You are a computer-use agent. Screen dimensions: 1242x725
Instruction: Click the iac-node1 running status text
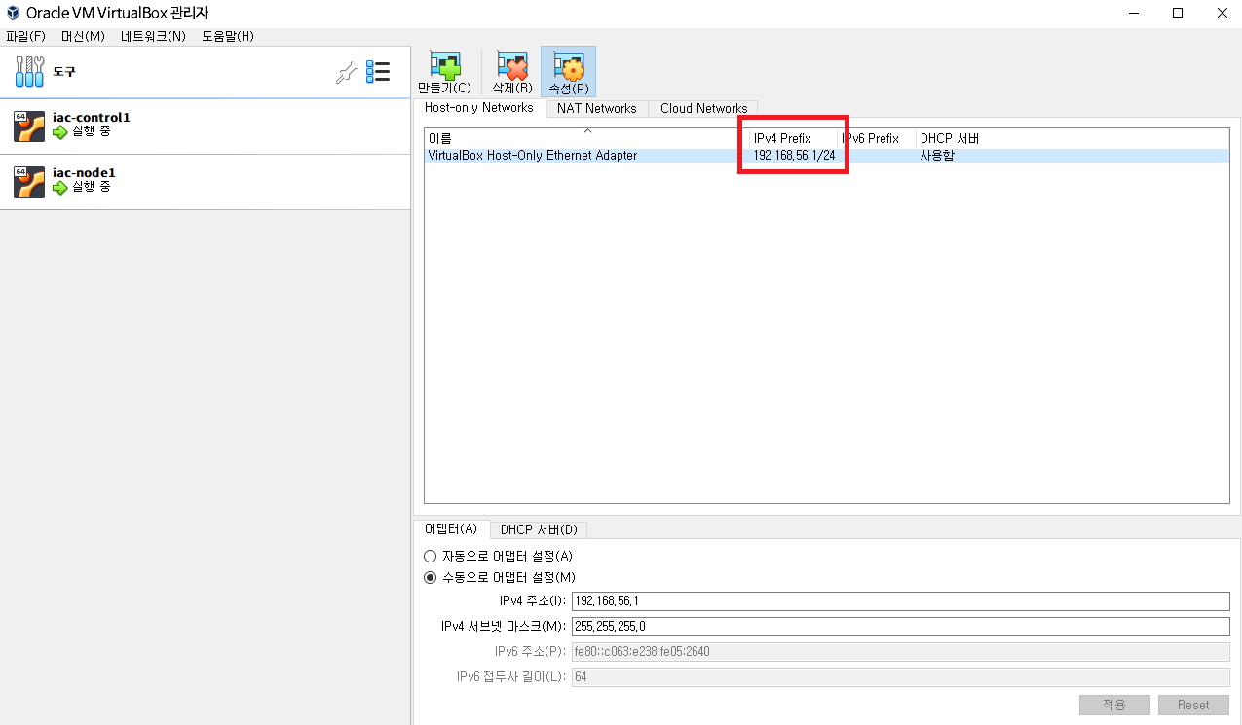[92, 187]
